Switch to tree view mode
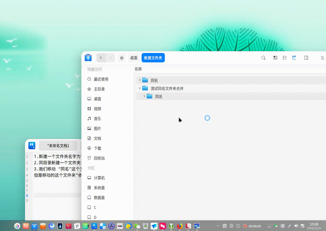The image size is (326, 231). [294, 58]
